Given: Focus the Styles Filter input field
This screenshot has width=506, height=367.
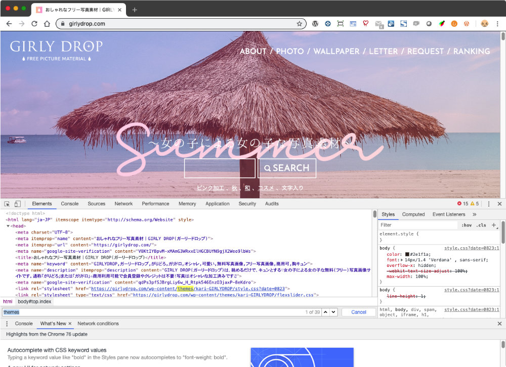Looking at the screenshot, I should pyautogui.click(x=418, y=225).
